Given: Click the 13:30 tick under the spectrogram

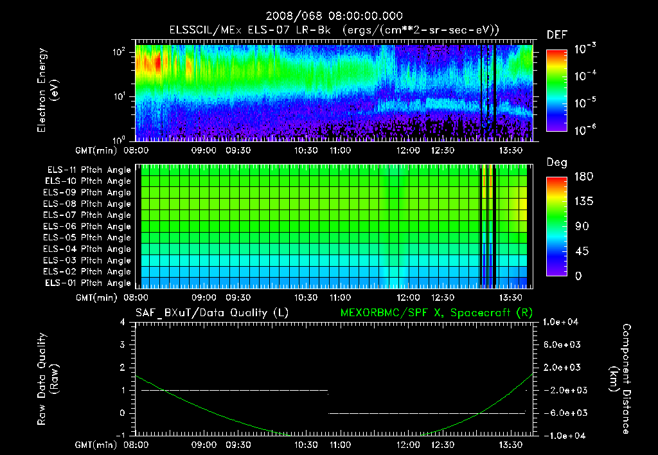Looking at the screenshot, I should coord(510,150).
